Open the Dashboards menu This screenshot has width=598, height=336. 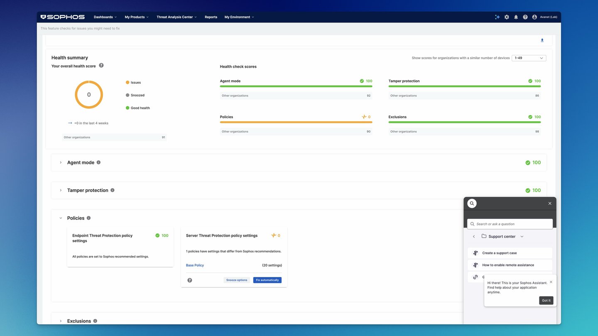105,17
